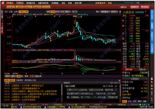Viewport: 155px width, 109px height.
Task: Click the red app logo icon
Action: point(3,3)
